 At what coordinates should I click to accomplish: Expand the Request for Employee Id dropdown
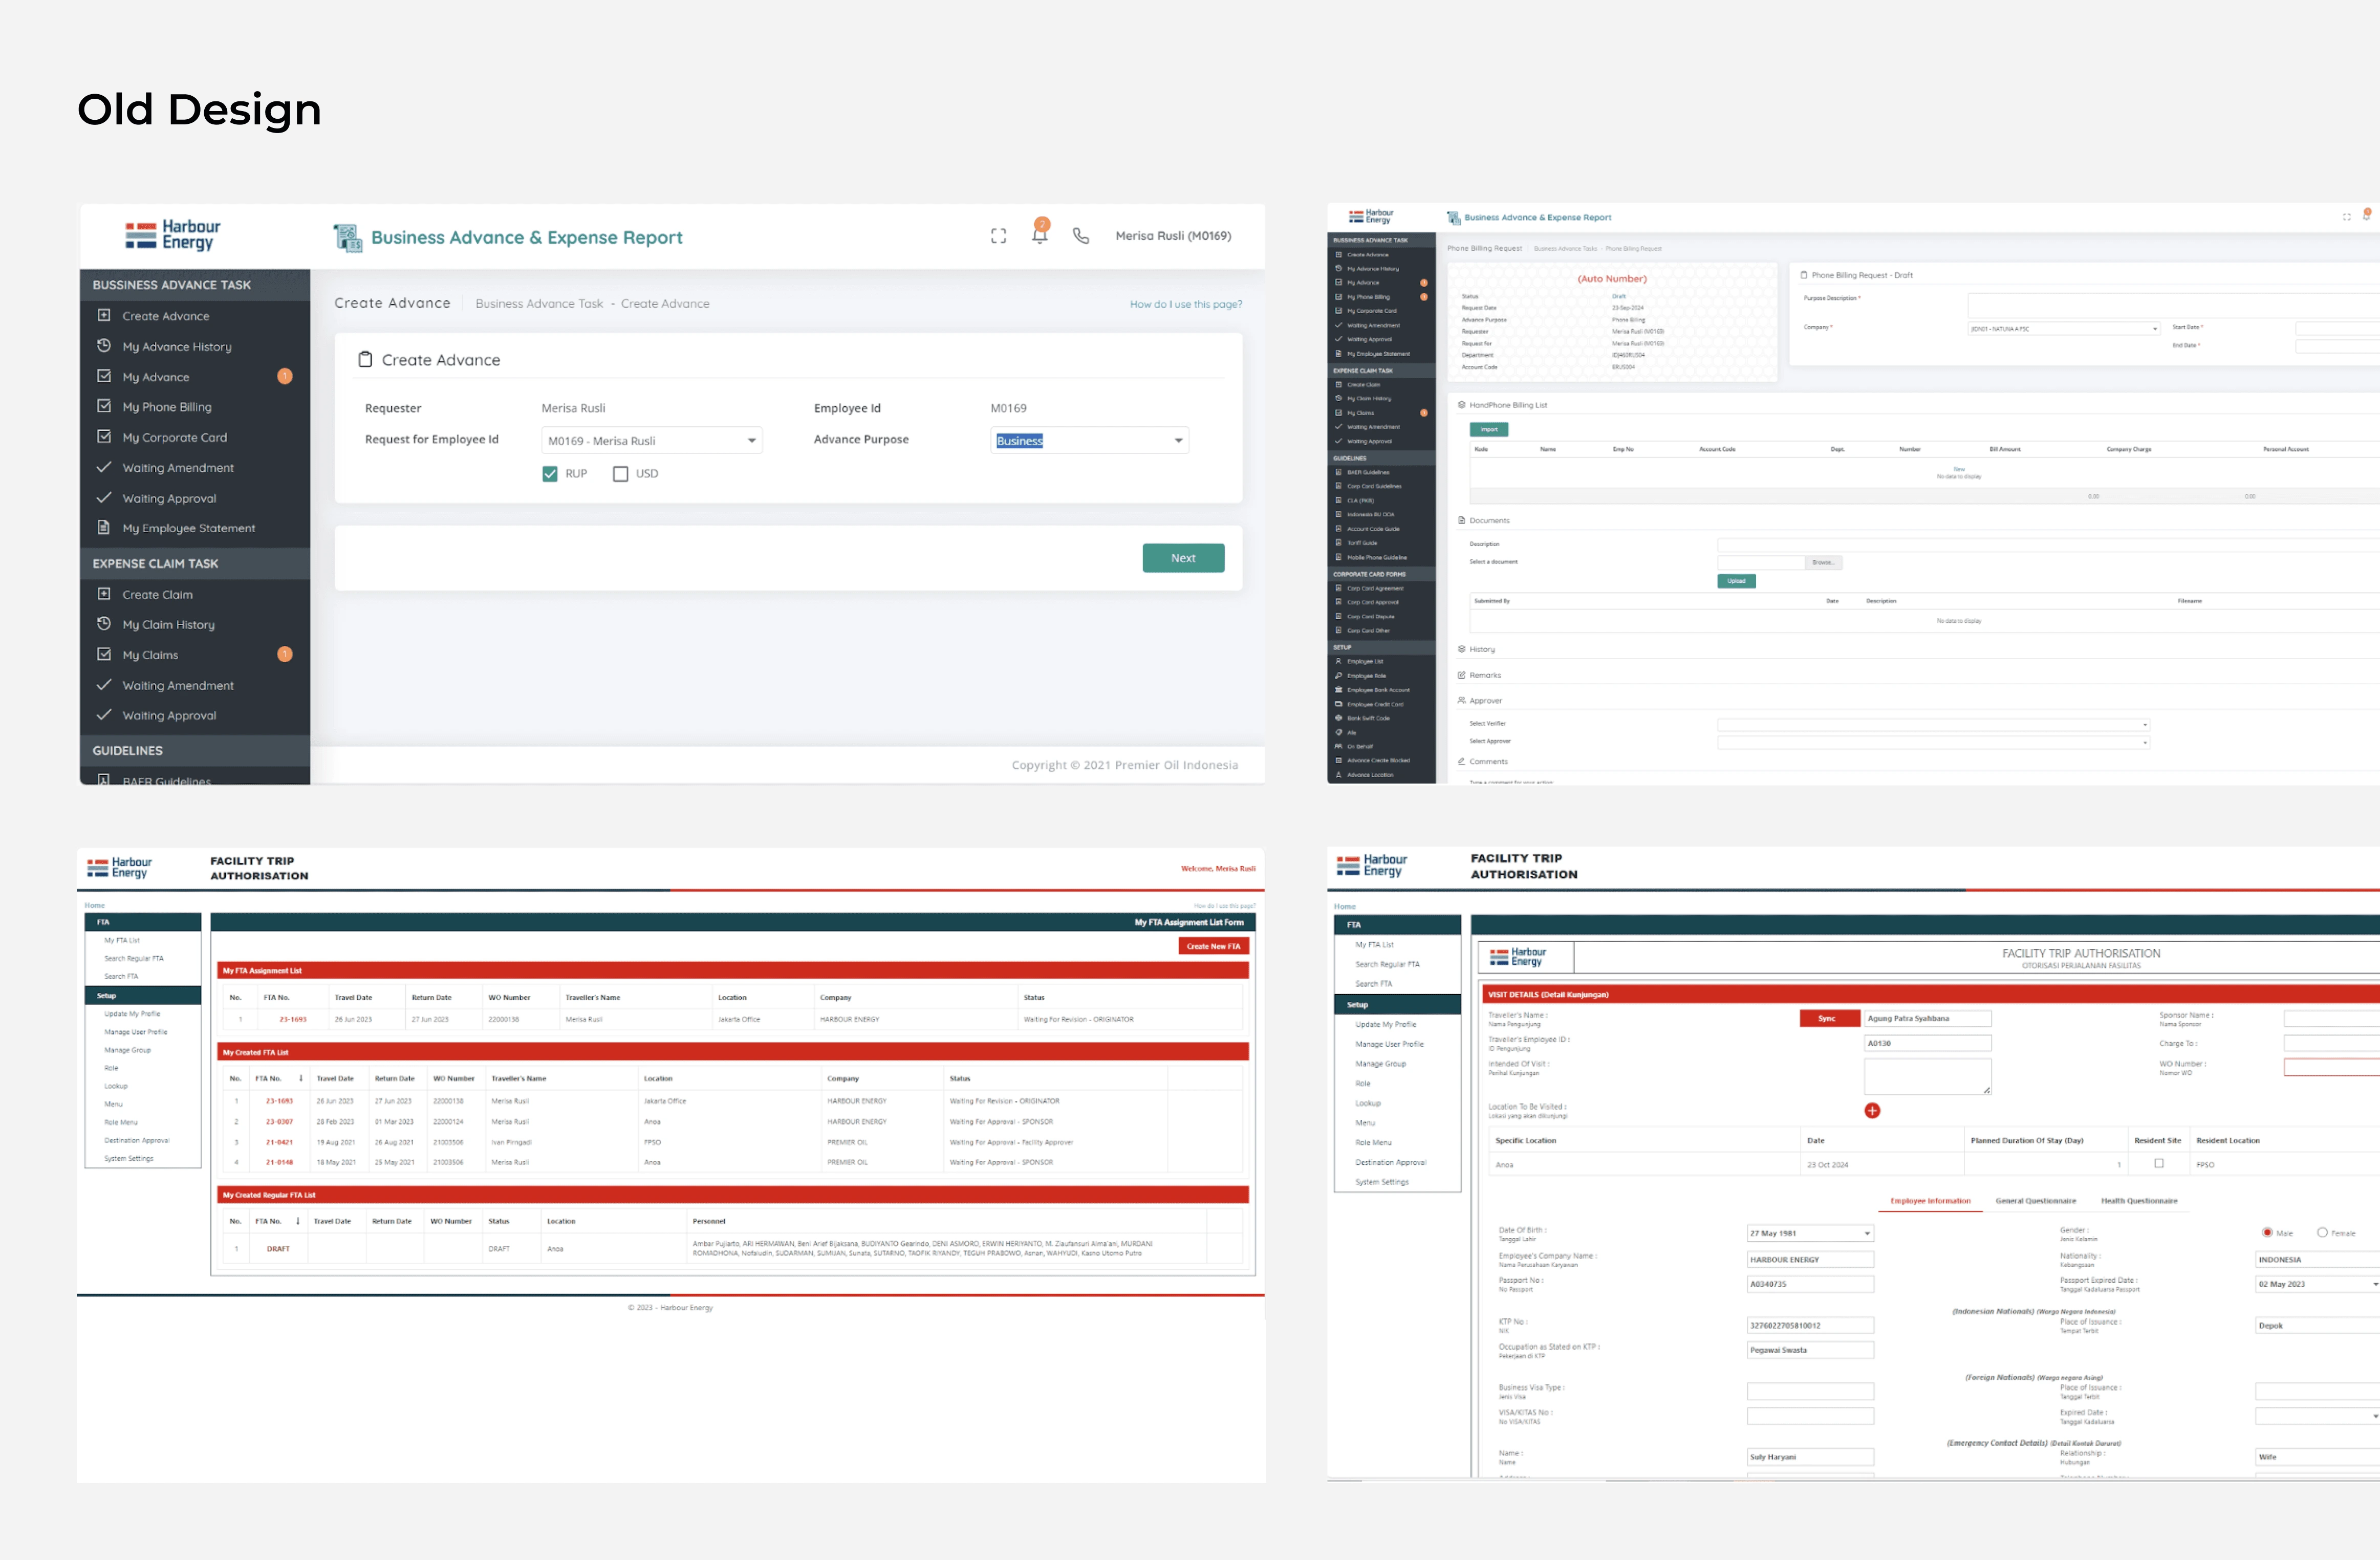click(752, 440)
